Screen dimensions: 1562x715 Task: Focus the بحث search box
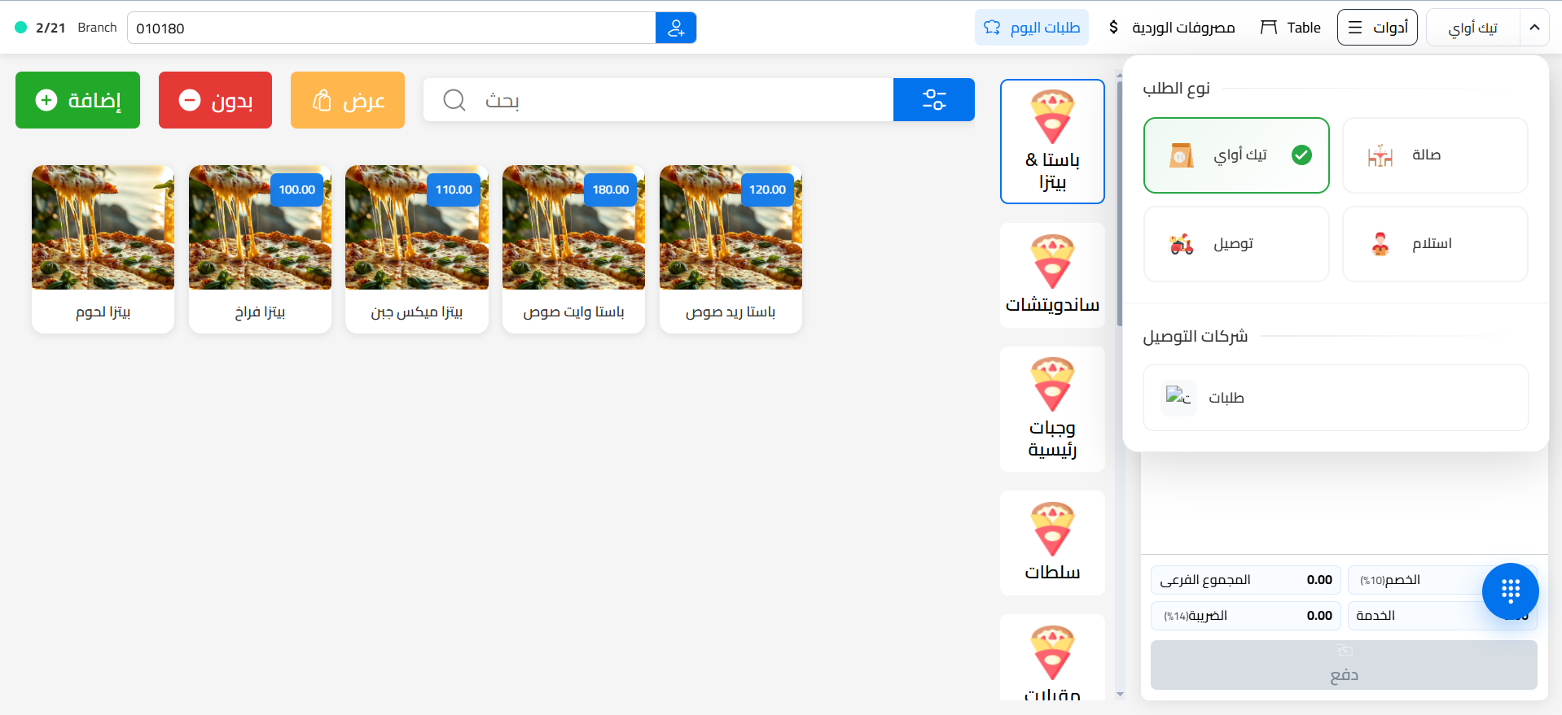[x=658, y=99]
